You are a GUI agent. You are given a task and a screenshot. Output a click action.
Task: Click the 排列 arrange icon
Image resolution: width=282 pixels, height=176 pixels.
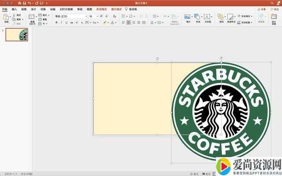tap(221, 17)
